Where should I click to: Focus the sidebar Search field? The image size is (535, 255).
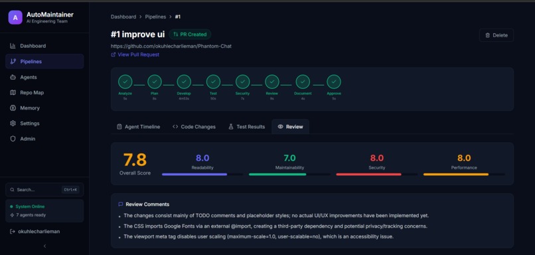click(44, 189)
